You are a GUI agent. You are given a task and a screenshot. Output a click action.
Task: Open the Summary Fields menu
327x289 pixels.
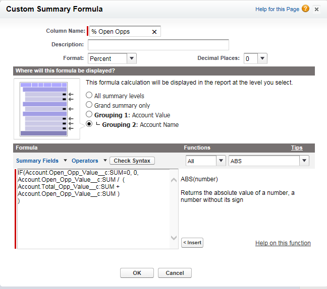click(41, 161)
